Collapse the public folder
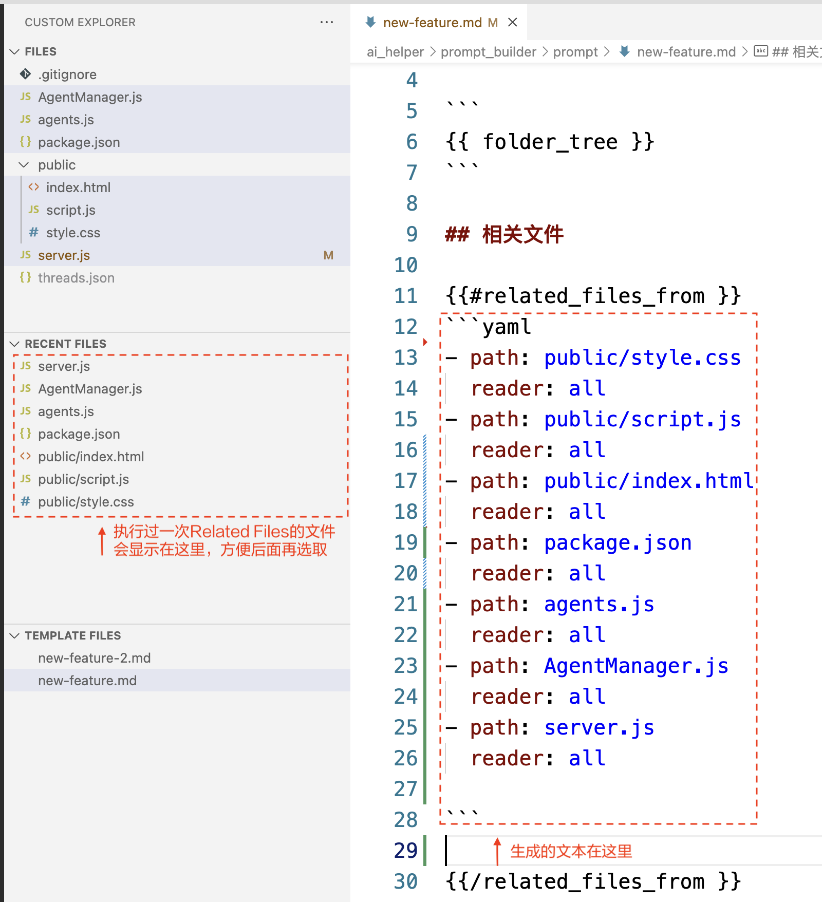 point(24,164)
